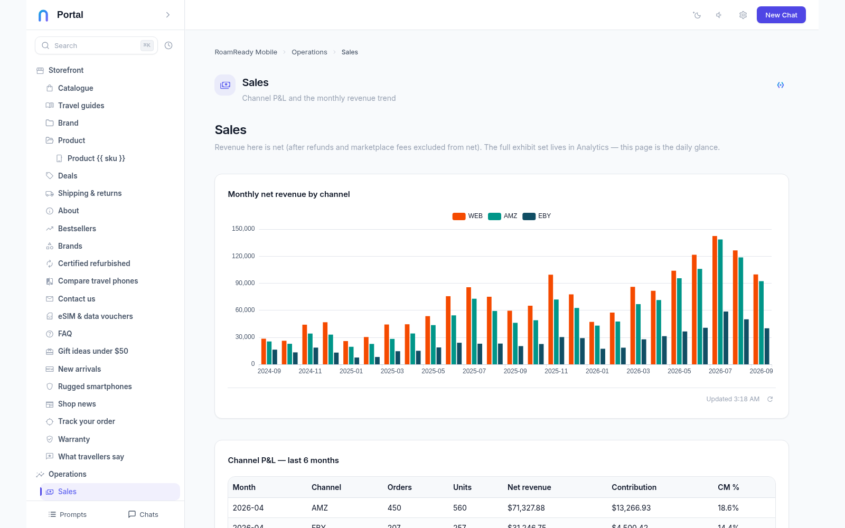Viewport: 845px width, 528px height.
Task: Refresh chart using reload icon
Action: [x=770, y=399]
